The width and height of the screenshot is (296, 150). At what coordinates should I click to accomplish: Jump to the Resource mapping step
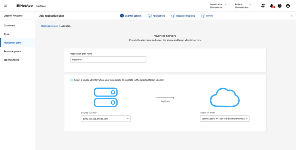(x=183, y=16)
